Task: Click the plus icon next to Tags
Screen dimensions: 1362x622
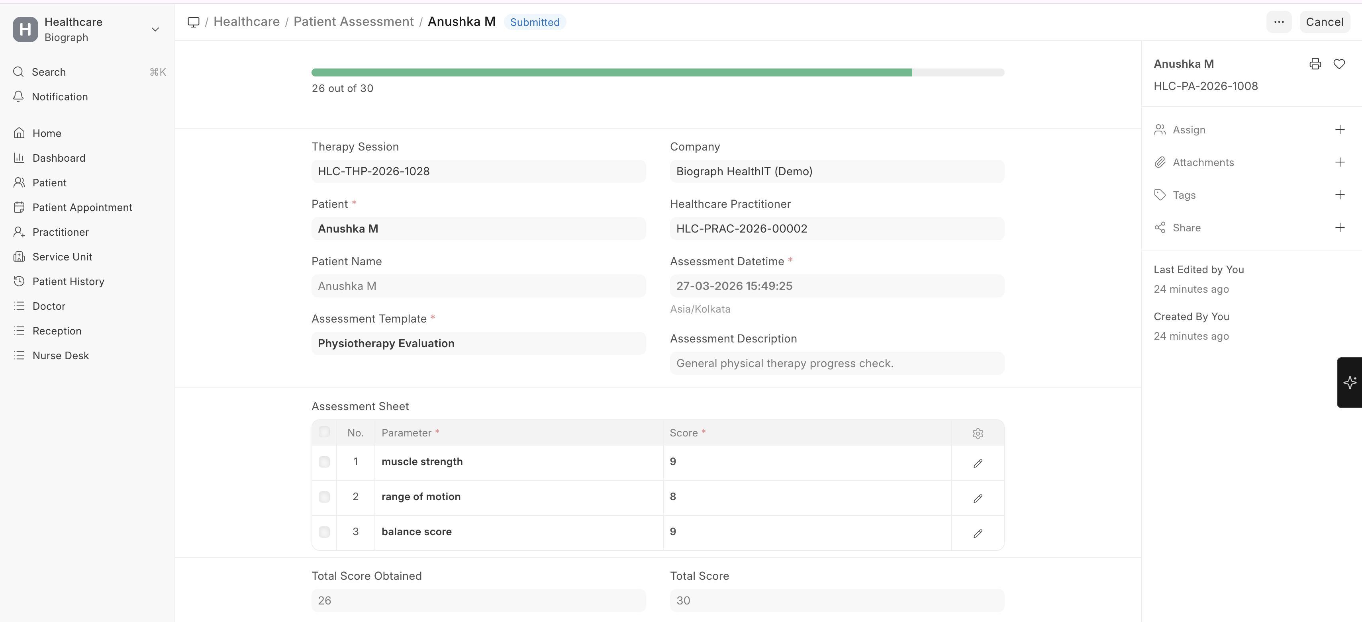Action: click(1339, 195)
